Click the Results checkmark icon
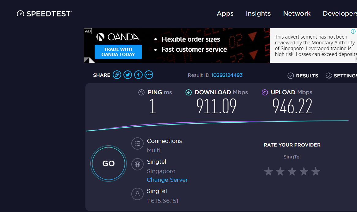The image size is (357, 212). (x=291, y=76)
